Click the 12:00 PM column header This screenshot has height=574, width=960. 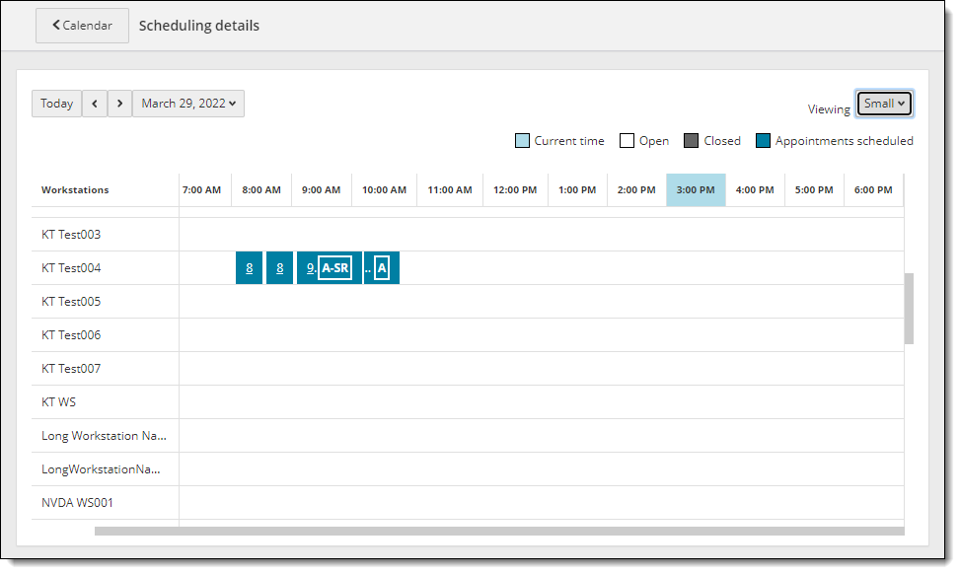click(515, 189)
